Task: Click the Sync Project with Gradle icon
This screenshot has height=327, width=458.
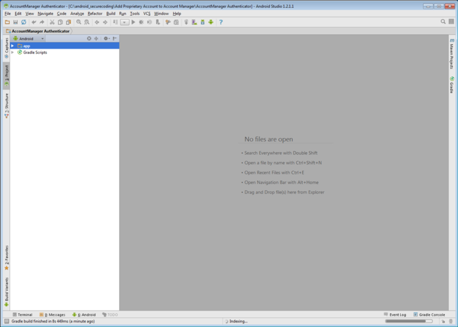Action: coord(186,22)
